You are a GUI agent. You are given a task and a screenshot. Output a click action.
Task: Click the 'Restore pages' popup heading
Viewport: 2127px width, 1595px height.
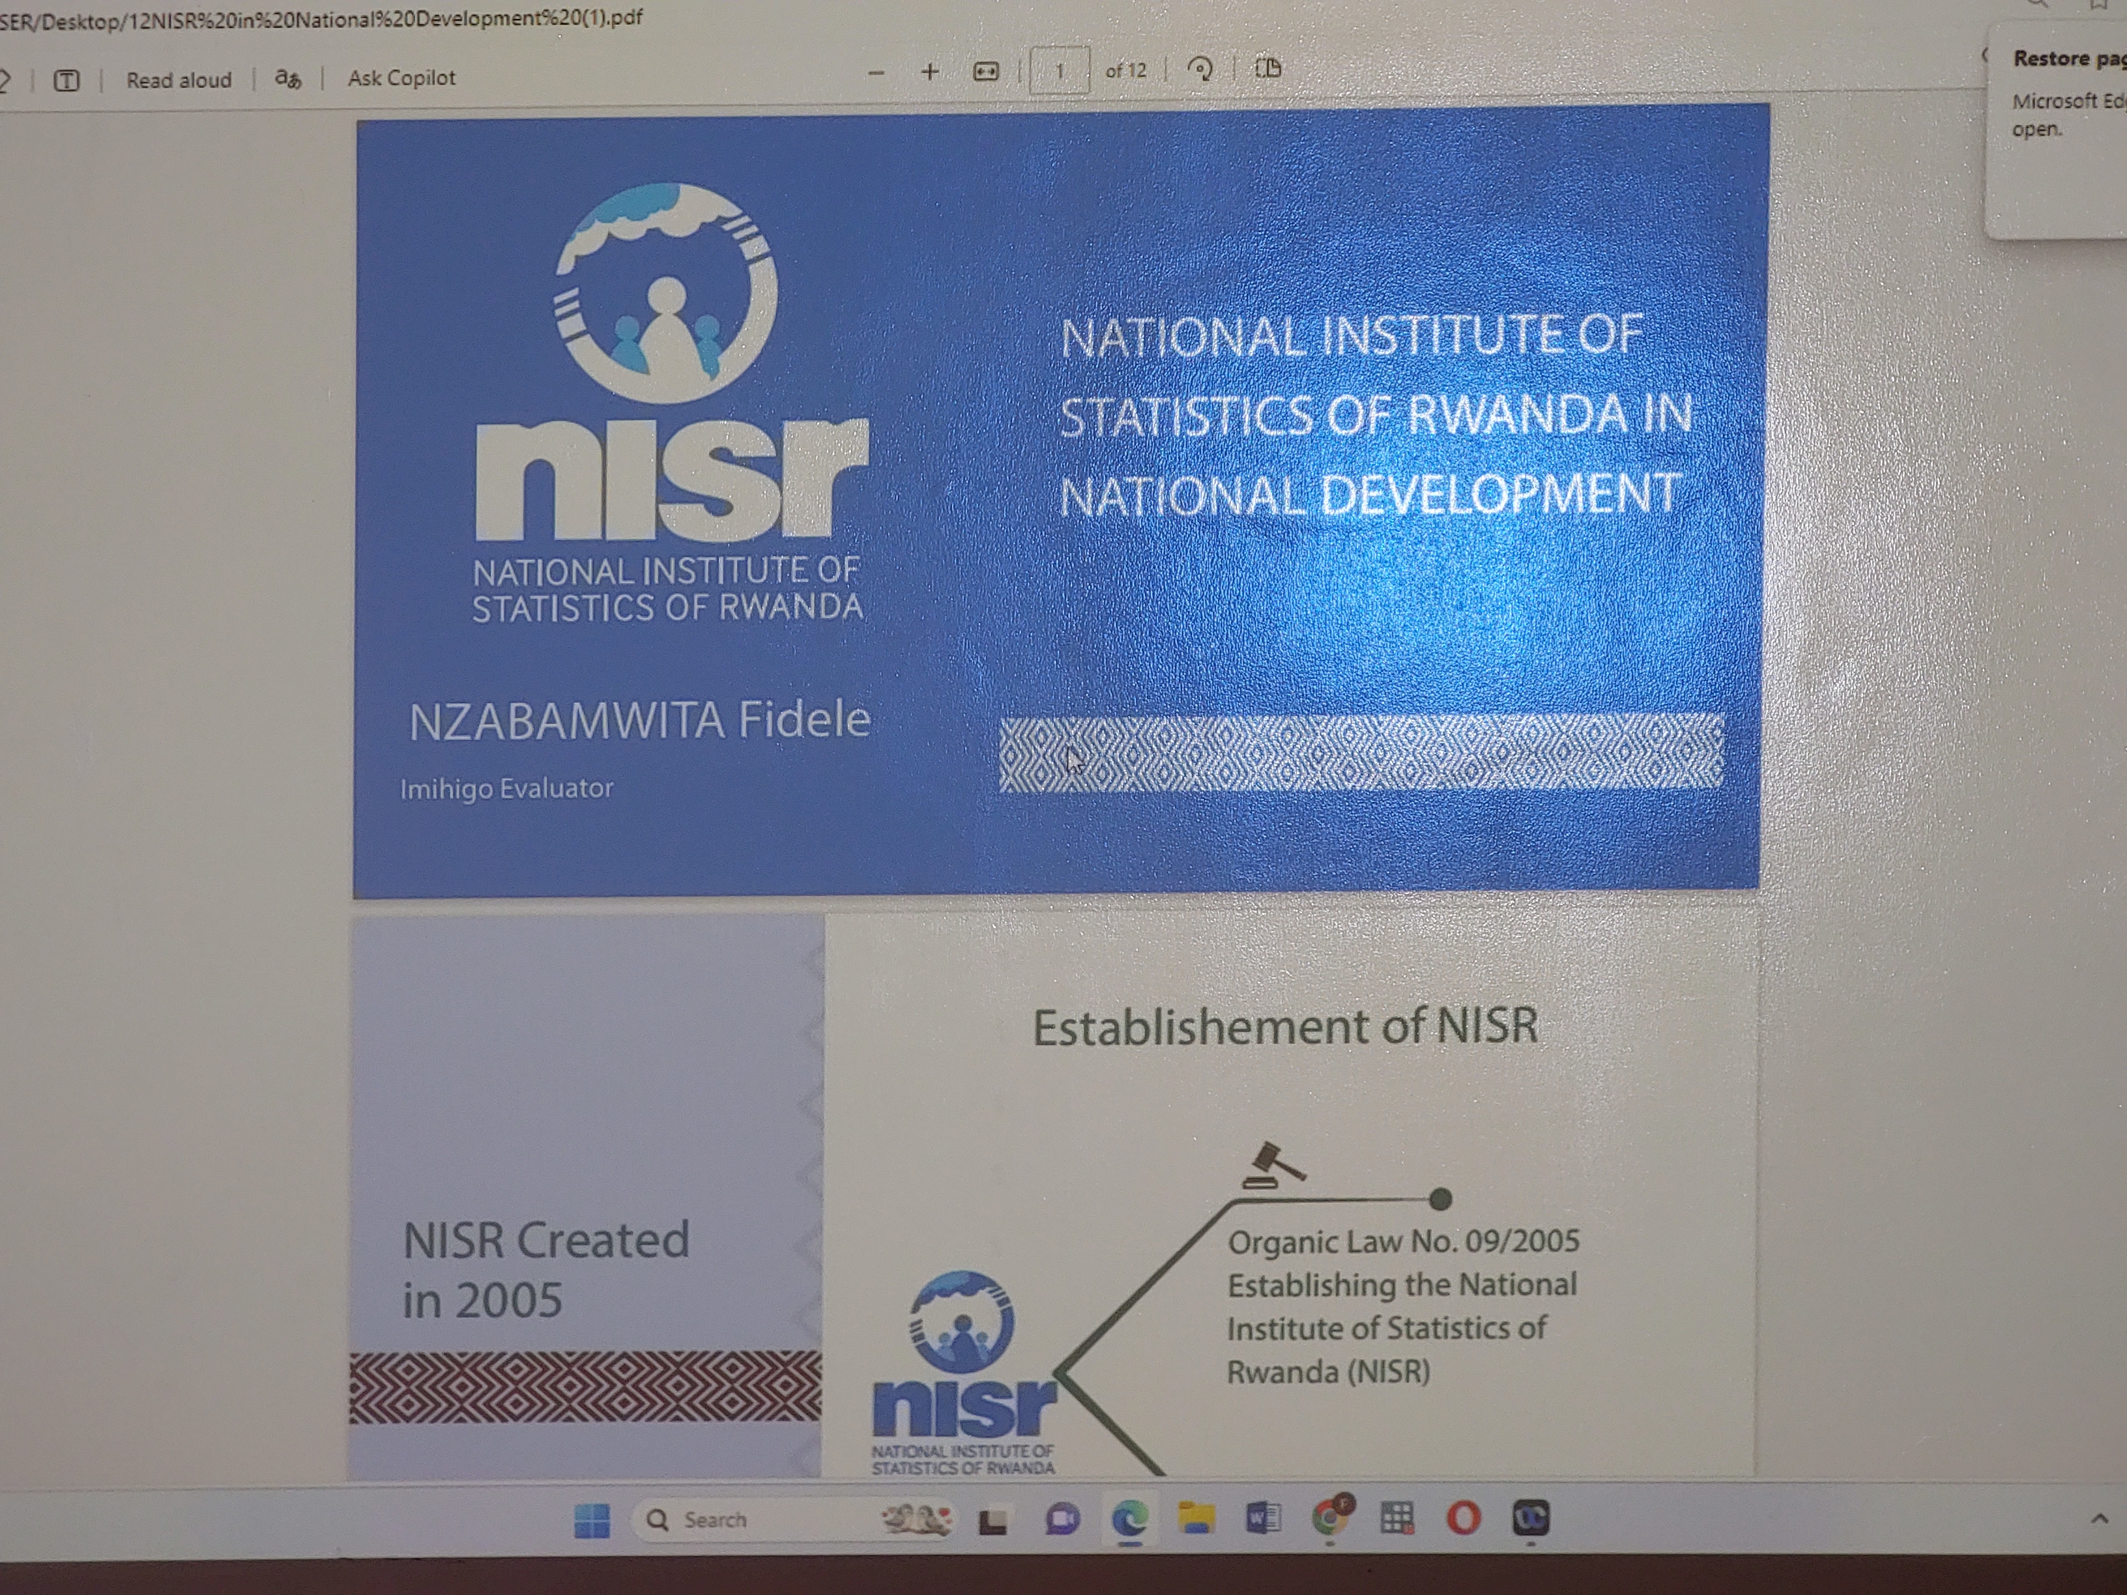[x=2069, y=59]
